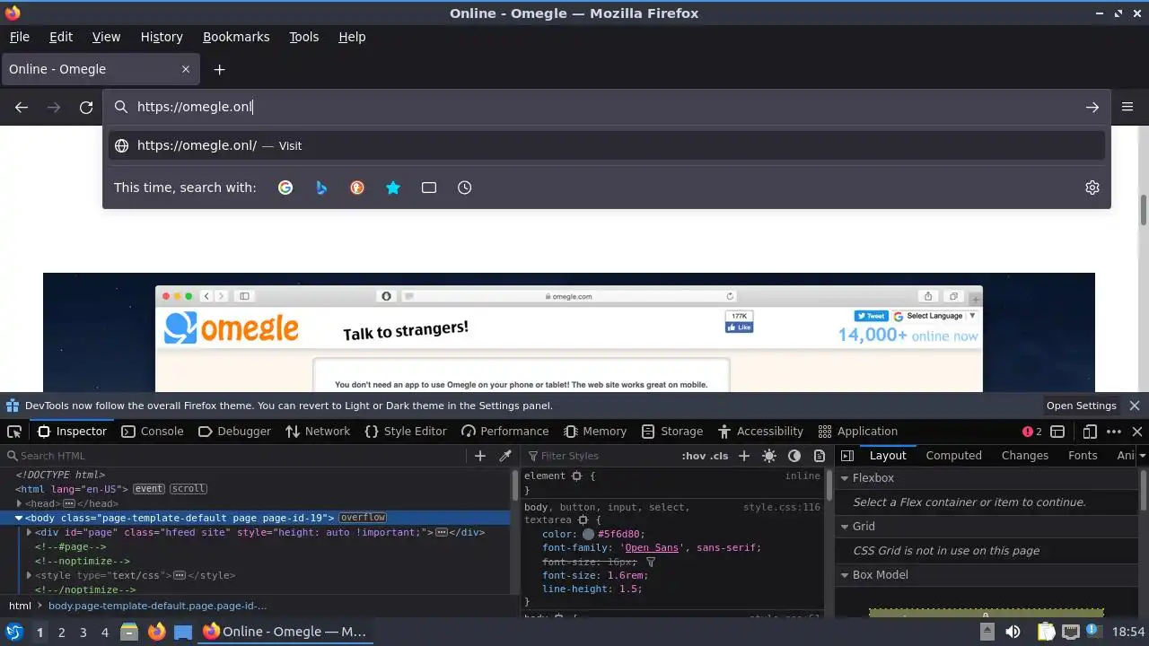Click the overflow badge on body element

point(363,518)
